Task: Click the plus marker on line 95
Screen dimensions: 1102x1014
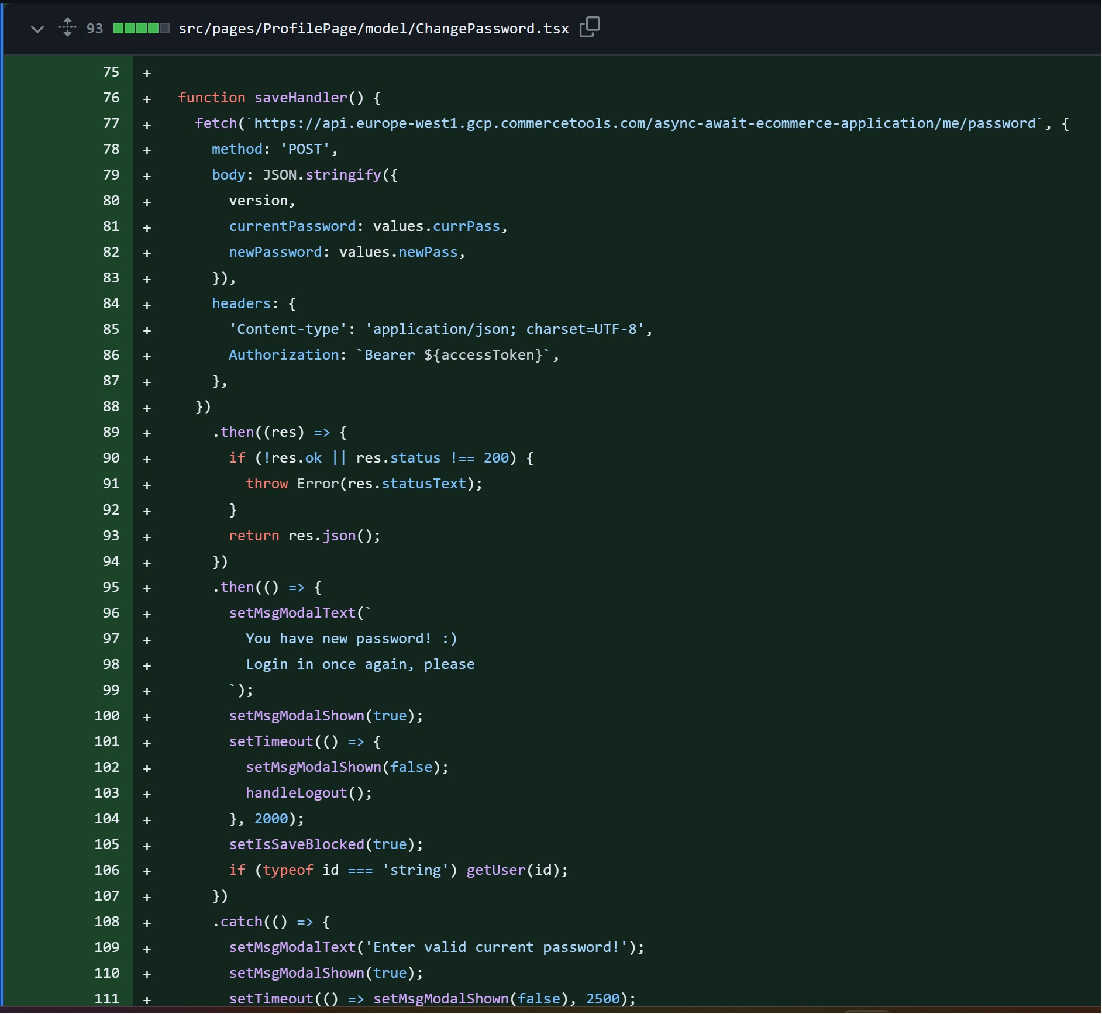Action: (147, 588)
